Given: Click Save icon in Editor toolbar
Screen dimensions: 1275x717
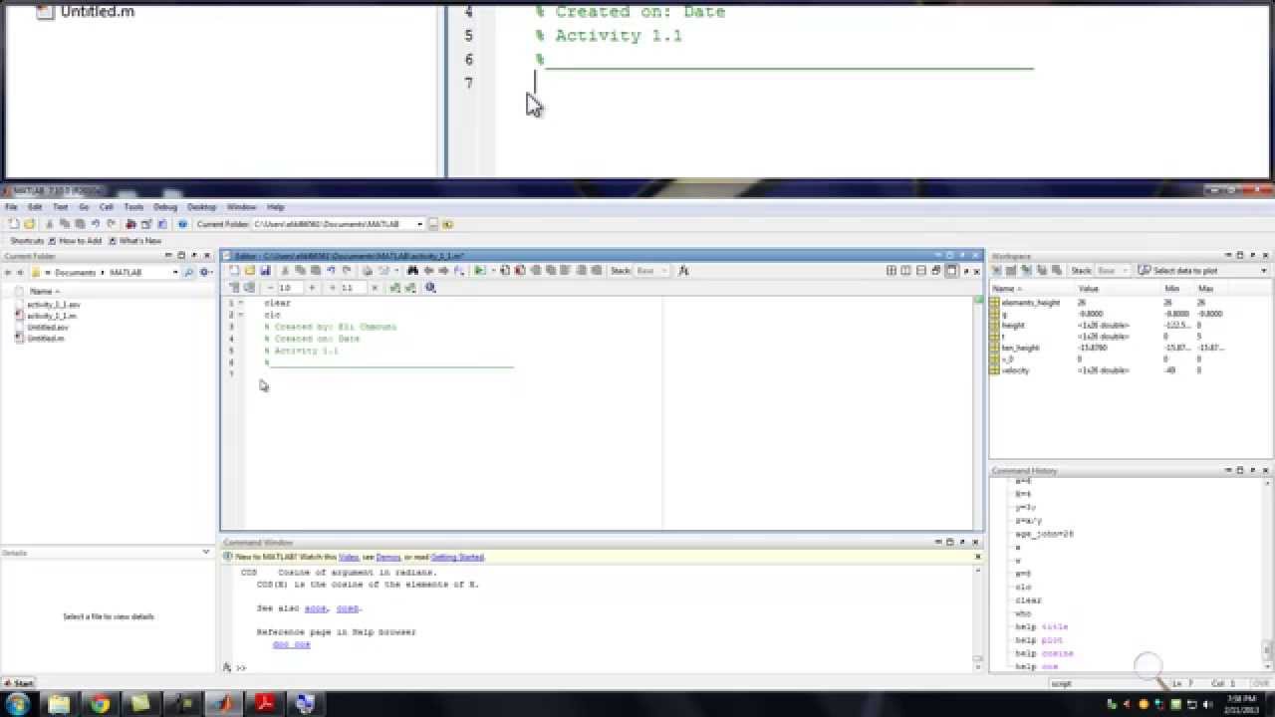Looking at the screenshot, I should pyautogui.click(x=264, y=270).
